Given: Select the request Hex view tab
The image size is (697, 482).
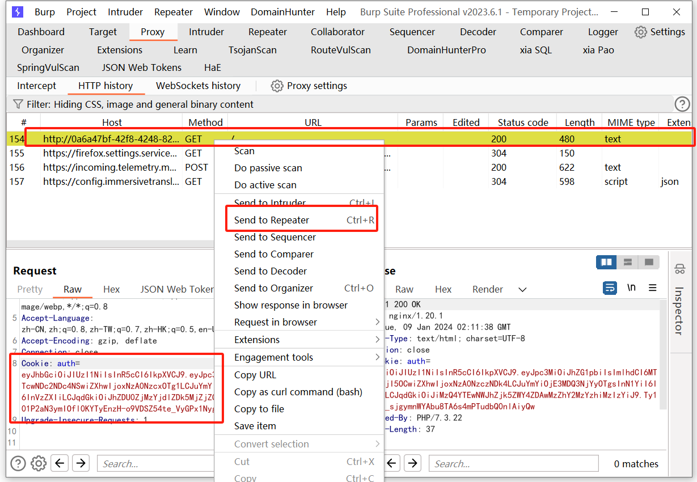Looking at the screenshot, I should (x=112, y=289).
